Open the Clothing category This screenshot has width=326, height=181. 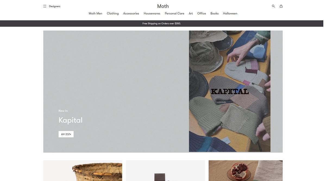[113, 13]
